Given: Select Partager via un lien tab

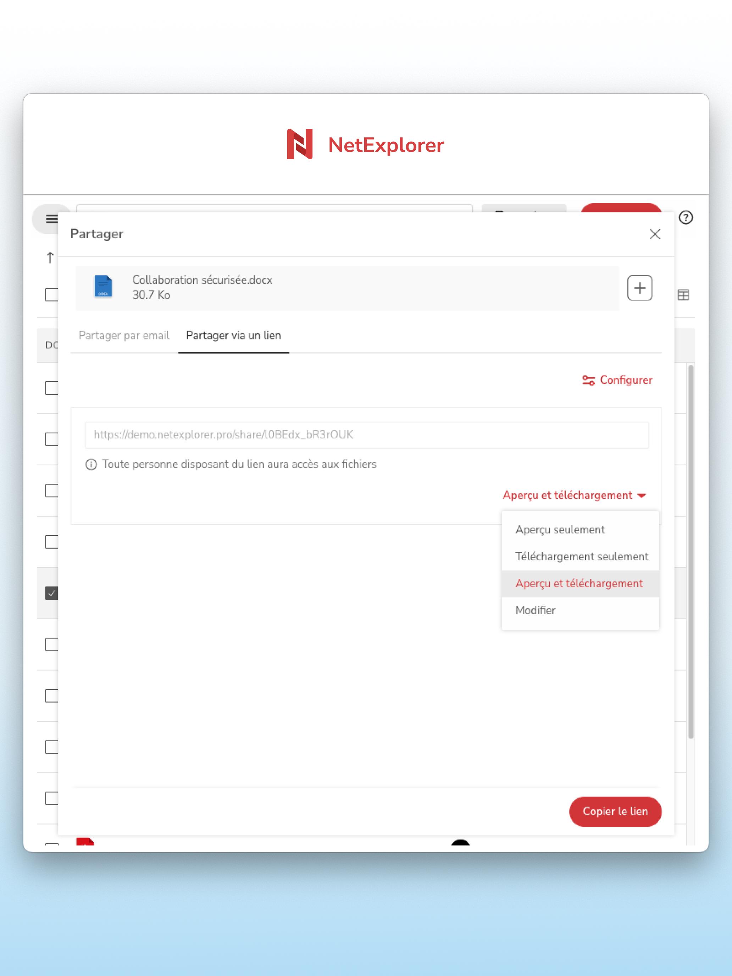Looking at the screenshot, I should [233, 335].
